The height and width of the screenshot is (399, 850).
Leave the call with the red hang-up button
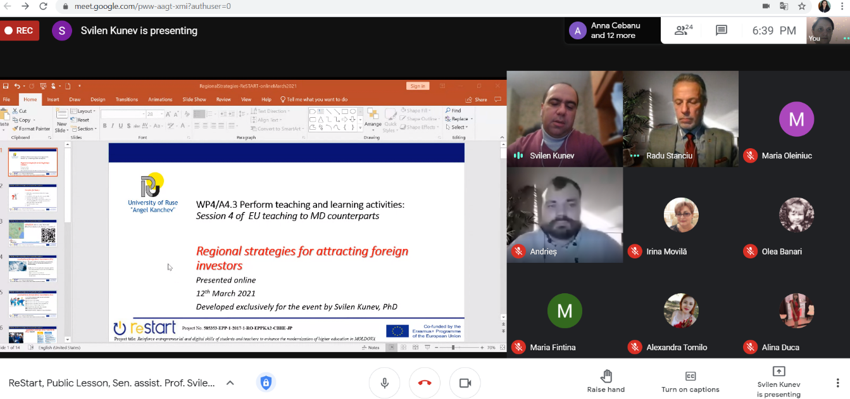(425, 383)
